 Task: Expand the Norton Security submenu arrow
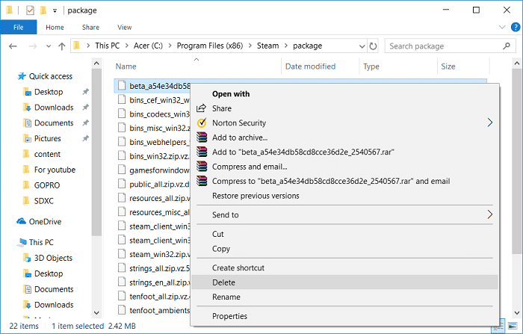click(x=490, y=123)
